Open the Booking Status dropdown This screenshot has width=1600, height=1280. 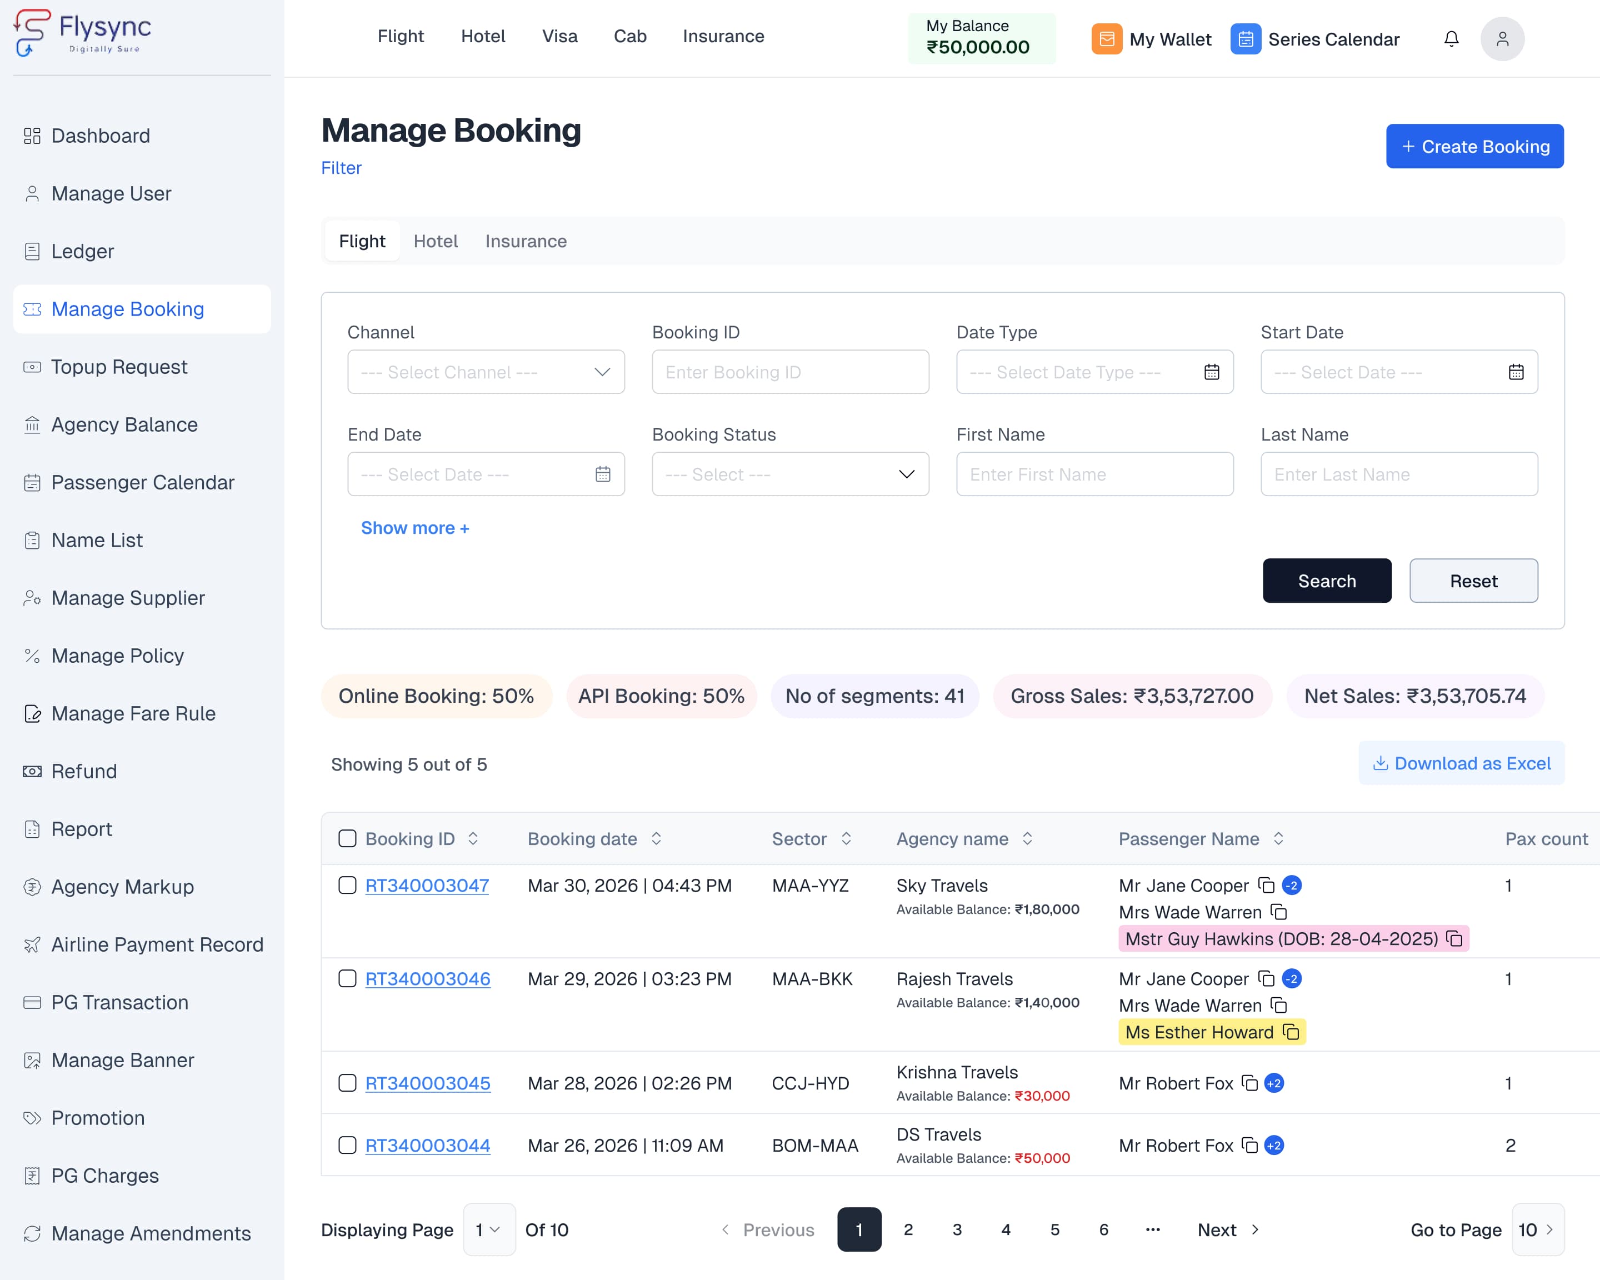[791, 474]
